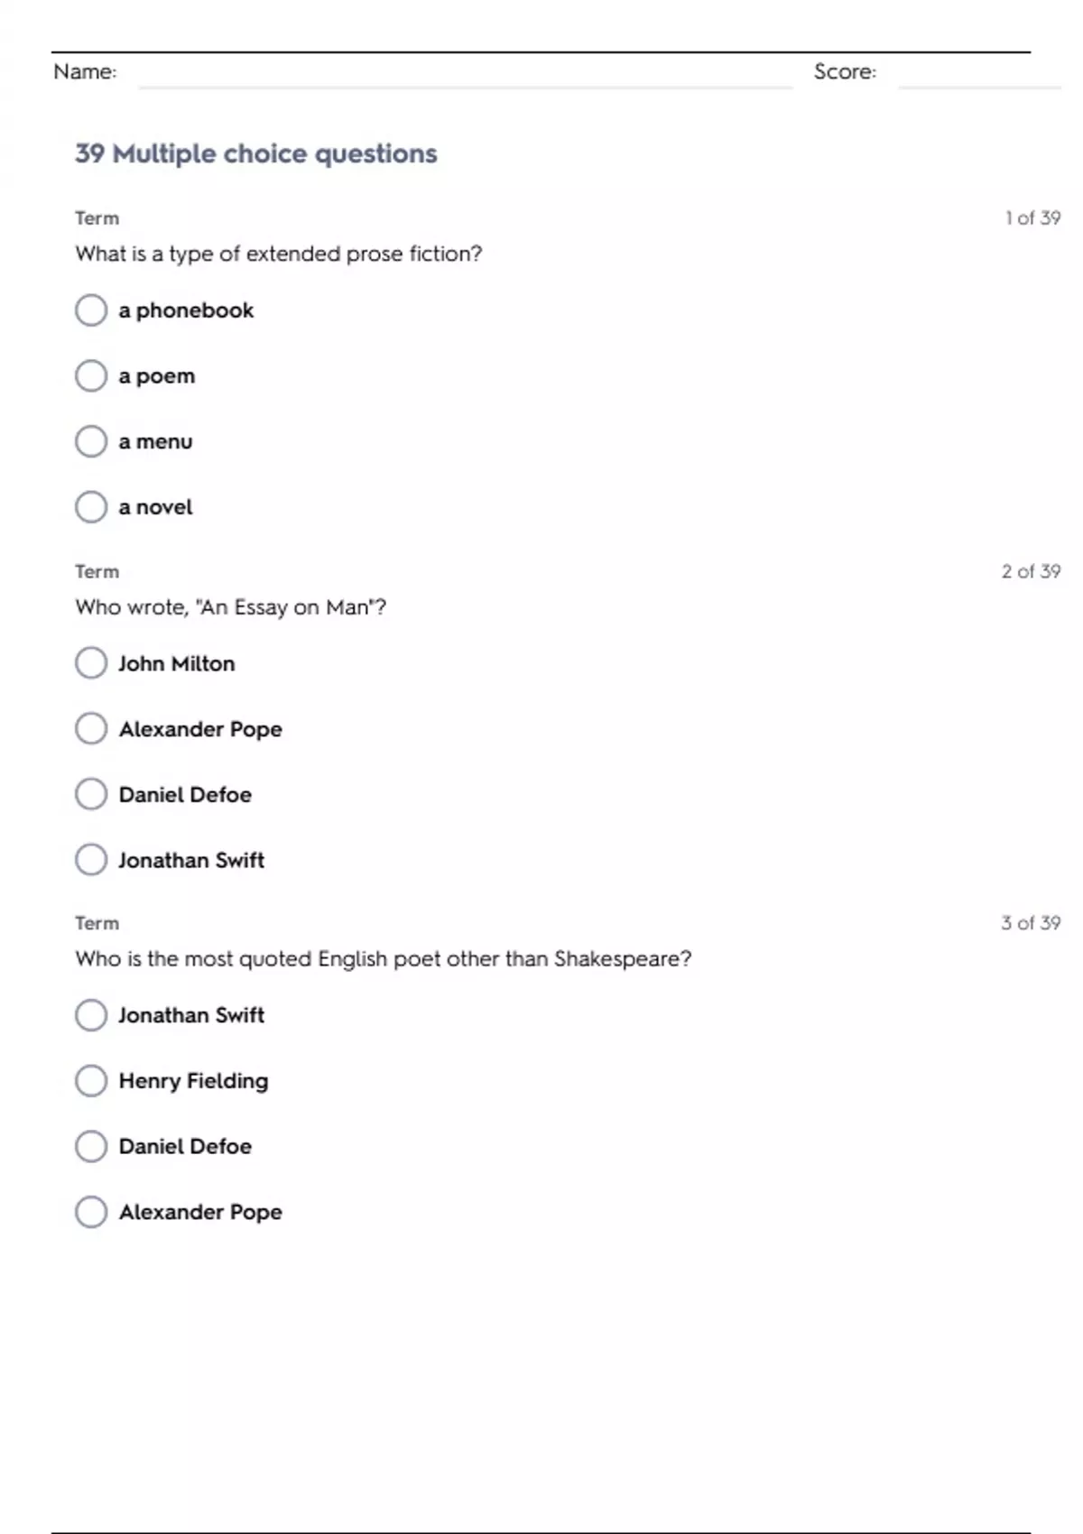This screenshot has height=1534, width=1083.
Task: Click the 'An Essay on Man' question text
Action: [x=231, y=607]
